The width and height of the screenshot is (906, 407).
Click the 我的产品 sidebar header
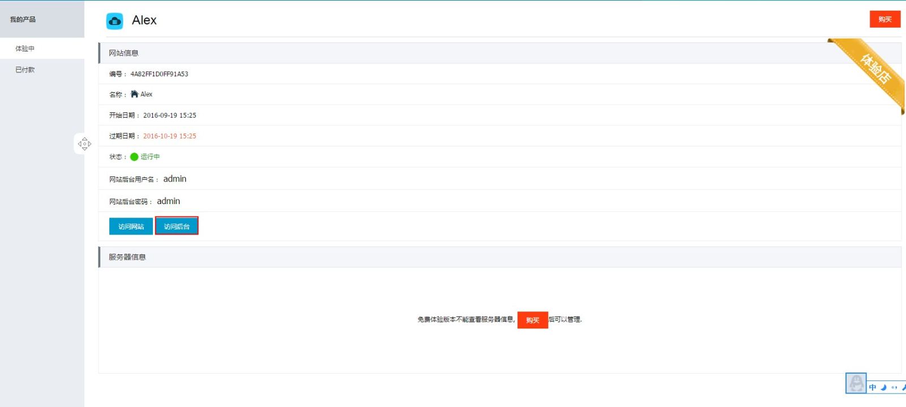coord(23,19)
